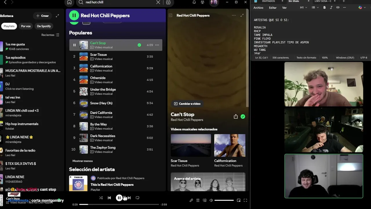371x209 pixels.
Task: Open This Is Red Hot Chili Peppers playlist
Action: tap(112, 185)
